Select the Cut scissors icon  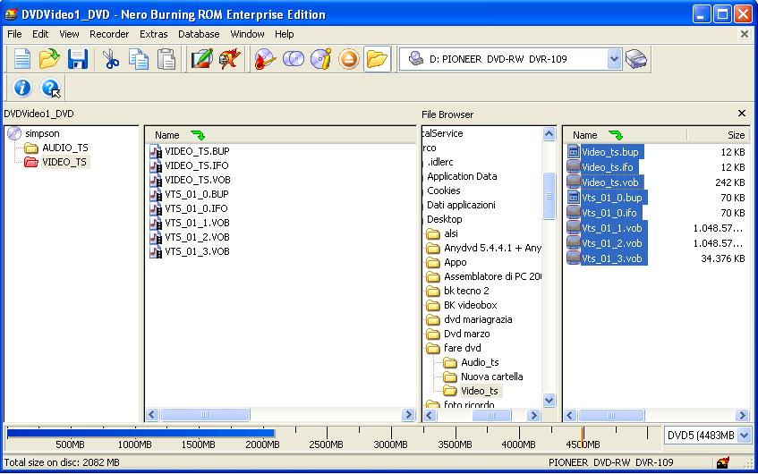111,59
